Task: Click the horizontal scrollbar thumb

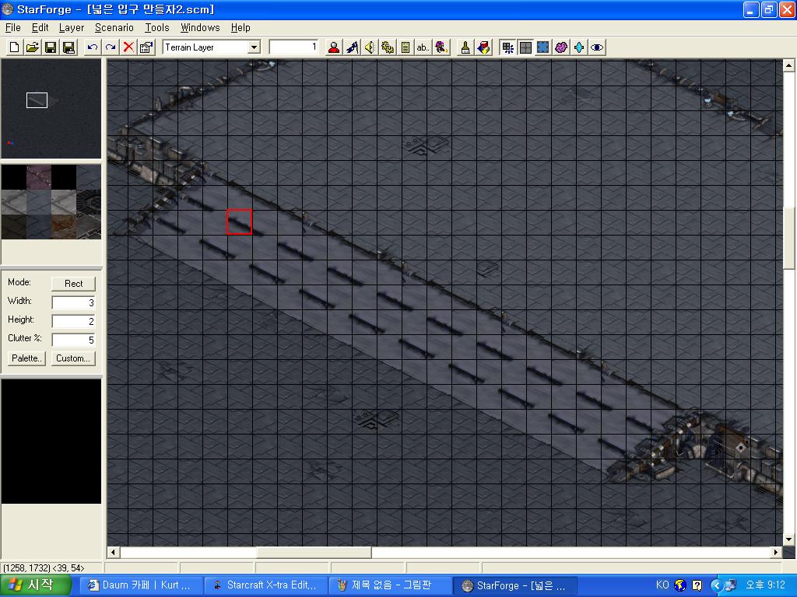Action: (314, 553)
